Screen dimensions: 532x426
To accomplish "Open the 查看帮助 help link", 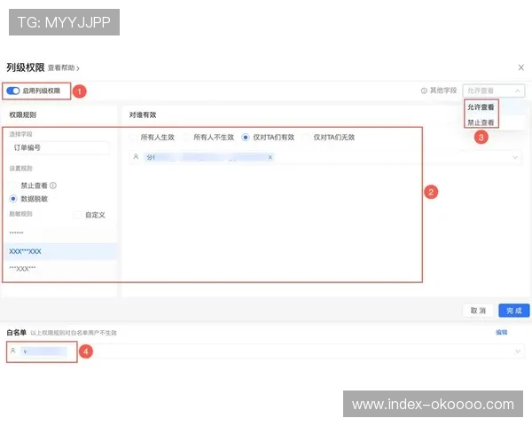I will click(64, 68).
